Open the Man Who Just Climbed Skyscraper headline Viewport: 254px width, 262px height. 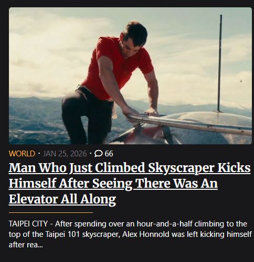pos(130,184)
